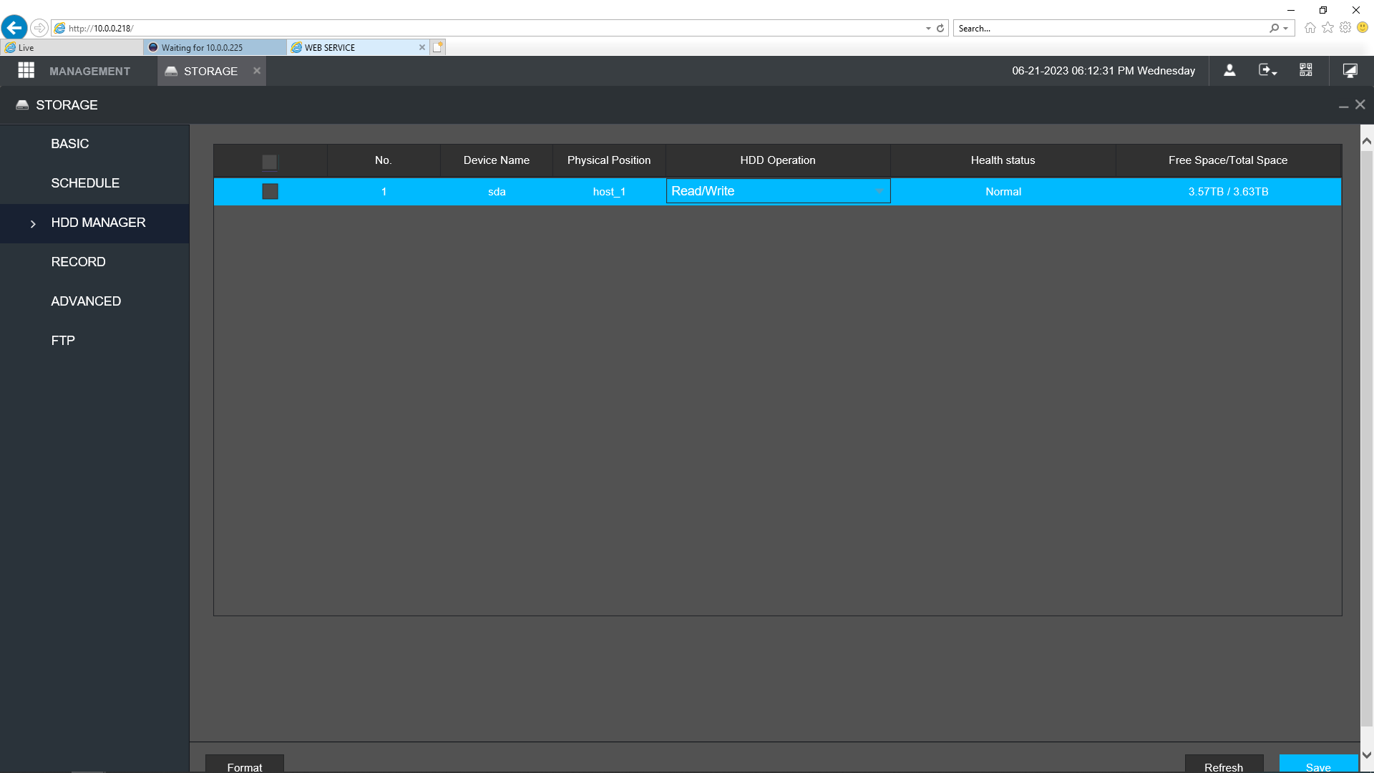1374x773 pixels.
Task: Toggle the select-all checkbox in table header
Action: (x=269, y=162)
